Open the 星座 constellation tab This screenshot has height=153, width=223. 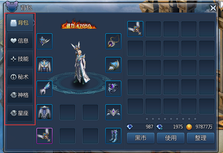pyautogui.click(x=20, y=113)
